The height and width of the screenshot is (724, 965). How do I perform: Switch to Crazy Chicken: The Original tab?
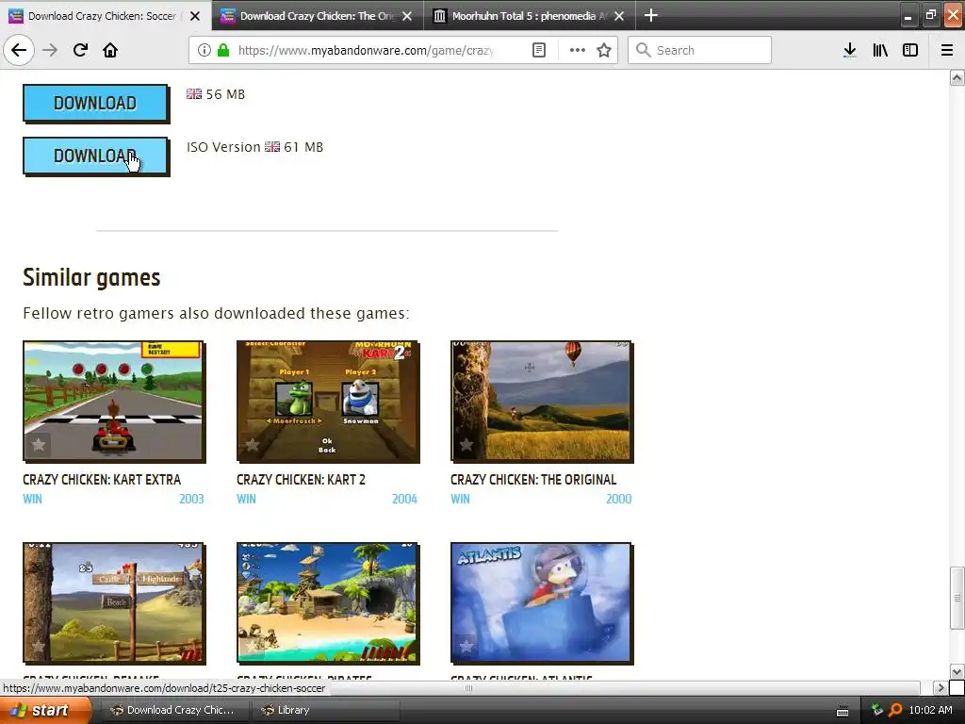click(317, 16)
